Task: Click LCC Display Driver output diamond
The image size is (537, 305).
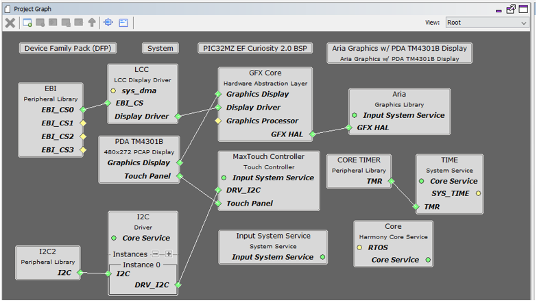Action: (178, 117)
